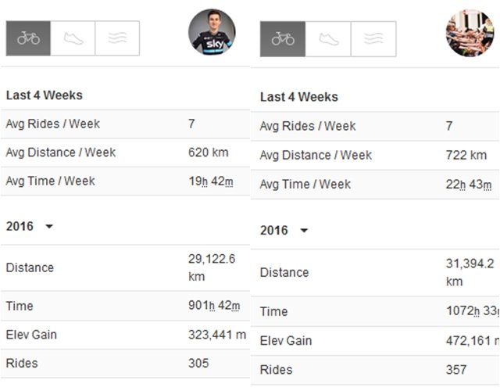Click the 'm' abbreviation in 22h 43m
Viewport: 500px width, 391px height.
tap(487, 185)
